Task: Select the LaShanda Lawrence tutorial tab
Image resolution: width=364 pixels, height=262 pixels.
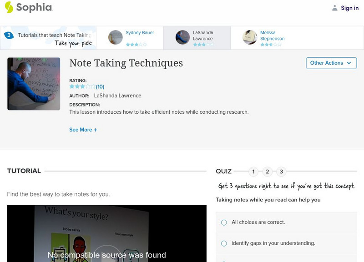Action: 197,38
